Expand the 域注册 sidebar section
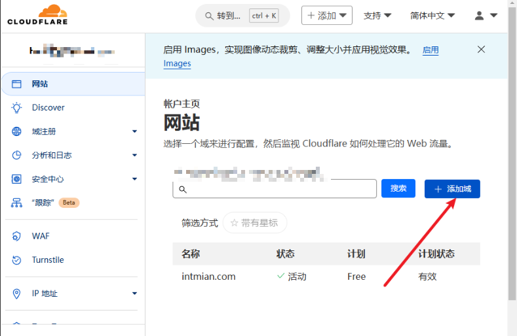Viewport: 517px width, 336px height. (134, 131)
